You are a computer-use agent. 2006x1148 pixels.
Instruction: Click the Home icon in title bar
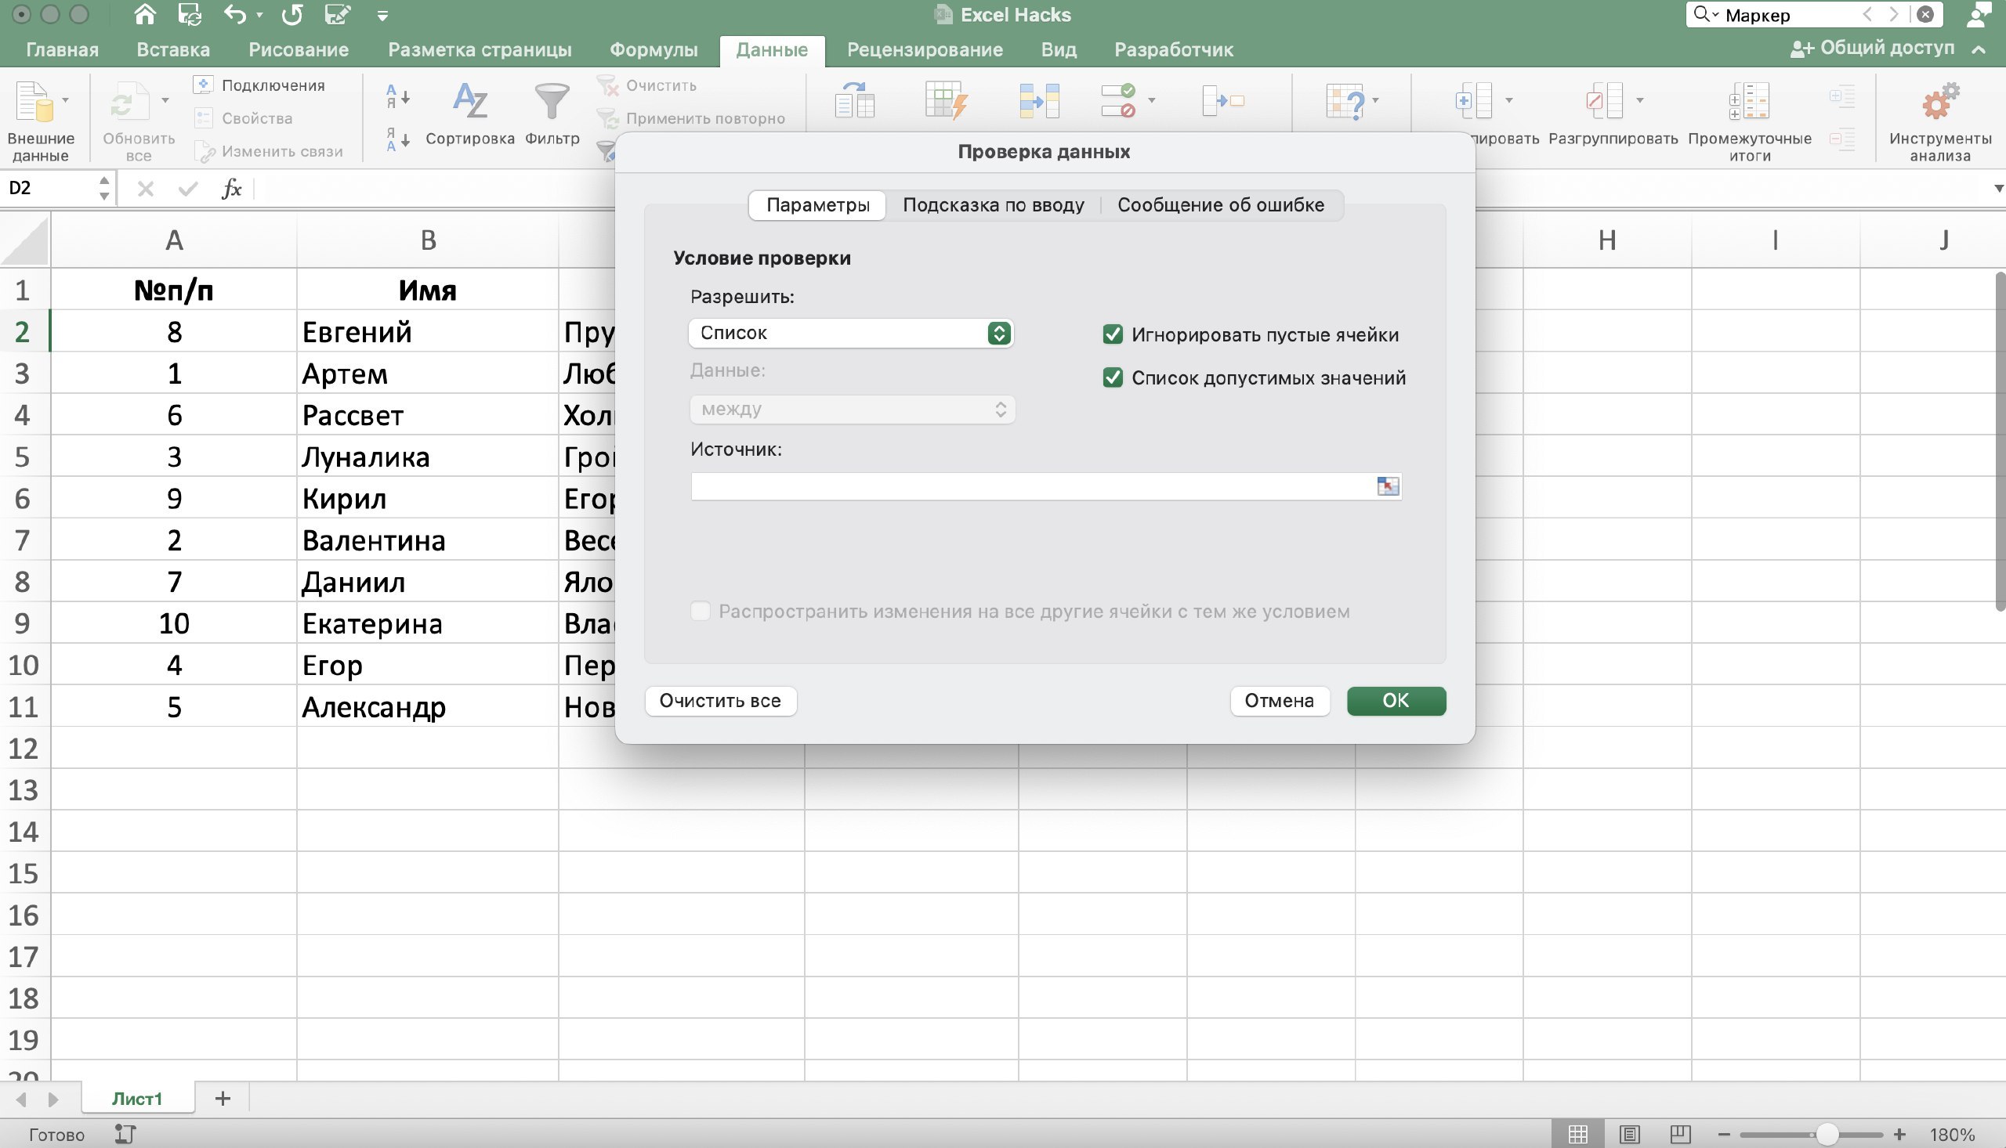click(144, 14)
